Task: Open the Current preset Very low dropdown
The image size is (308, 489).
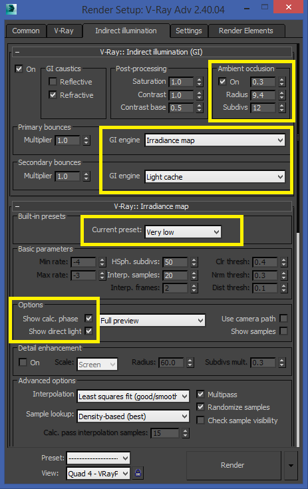Action: [x=183, y=232]
